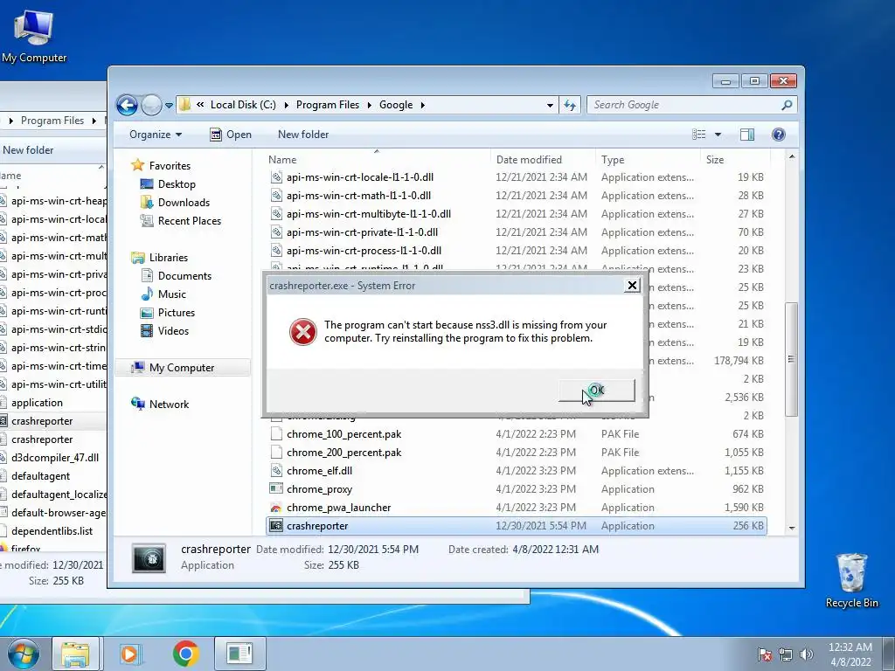Open Recent Places in navigation pane
The image size is (895, 671).
(x=190, y=221)
